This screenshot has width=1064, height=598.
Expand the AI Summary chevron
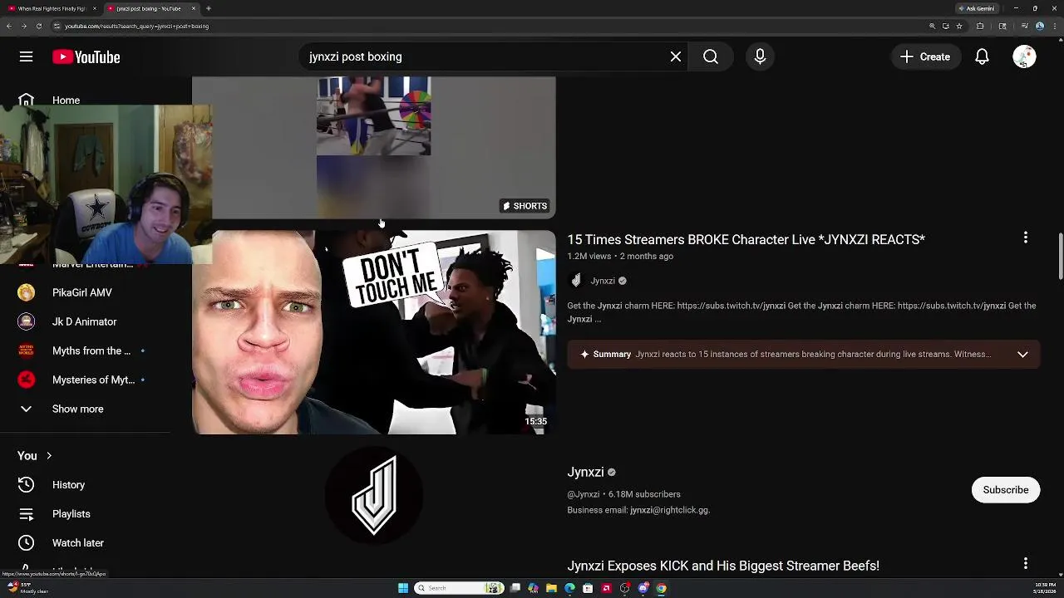pos(1022,354)
